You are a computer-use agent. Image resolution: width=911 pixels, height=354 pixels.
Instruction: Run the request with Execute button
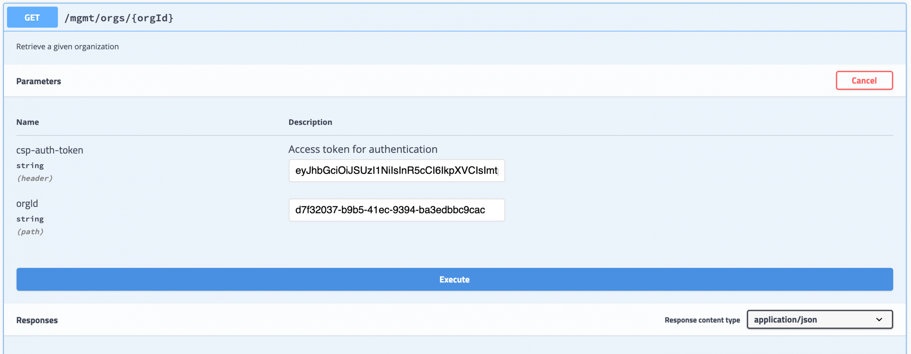(454, 279)
